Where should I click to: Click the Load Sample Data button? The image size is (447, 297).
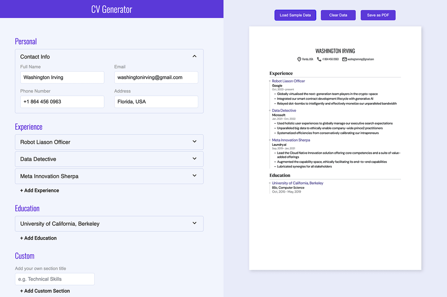click(295, 15)
